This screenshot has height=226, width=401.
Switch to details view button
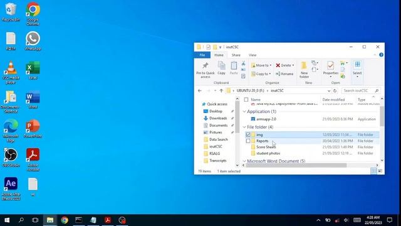(373, 171)
